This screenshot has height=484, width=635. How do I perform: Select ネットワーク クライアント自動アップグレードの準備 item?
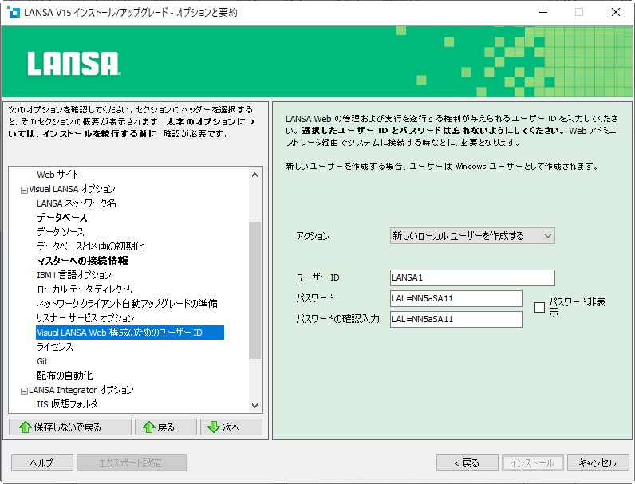[127, 304]
